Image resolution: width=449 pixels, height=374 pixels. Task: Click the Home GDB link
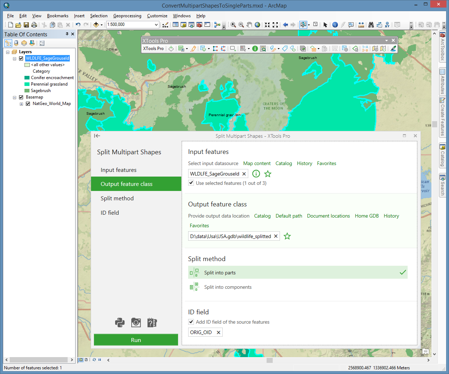click(x=367, y=216)
